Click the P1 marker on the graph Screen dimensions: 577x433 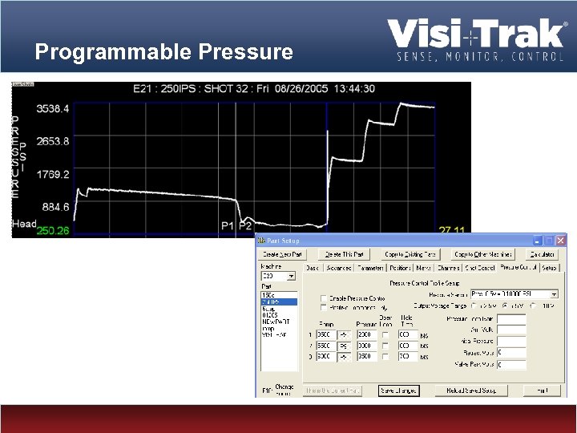(228, 225)
